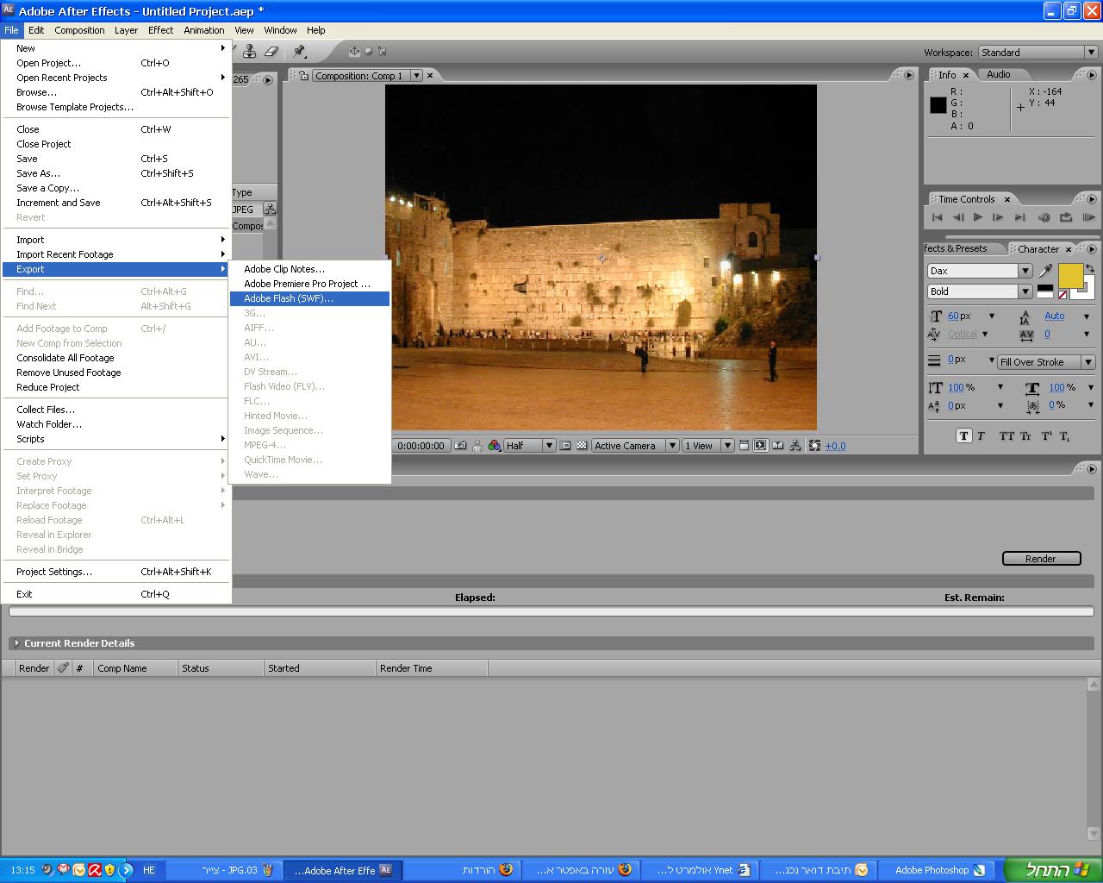This screenshot has width=1103, height=883.
Task: Toggle the composition viewer lock
Action: pos(303,76)
